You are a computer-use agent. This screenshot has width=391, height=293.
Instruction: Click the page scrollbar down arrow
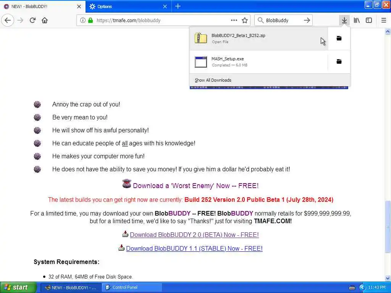[x=388, y=278]
